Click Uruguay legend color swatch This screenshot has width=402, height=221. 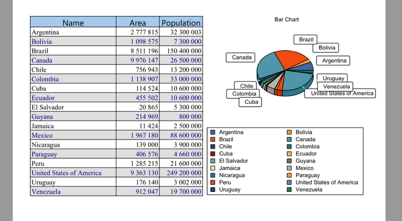[213, 190]
